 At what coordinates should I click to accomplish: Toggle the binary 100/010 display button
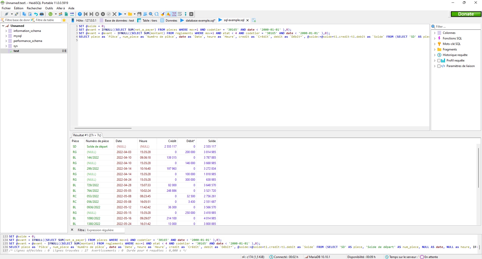(x=174, y=14)
